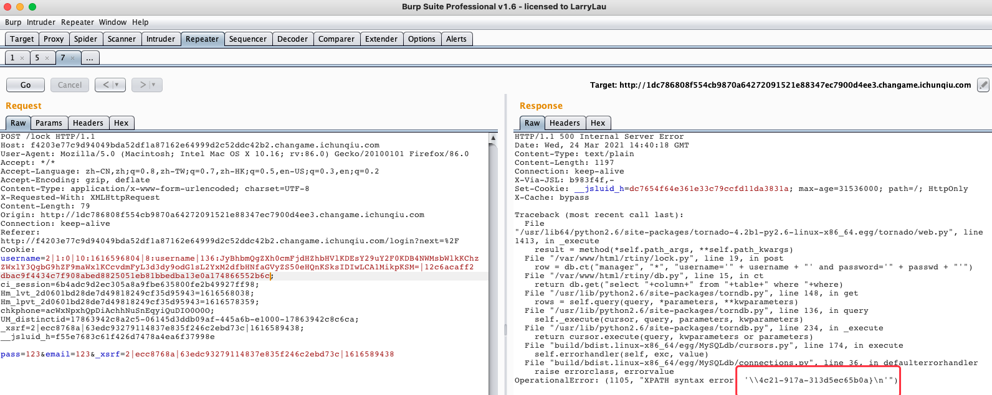992x395 pixels.
Task: Switch to the Target tool tab
Action: [22, 39]
